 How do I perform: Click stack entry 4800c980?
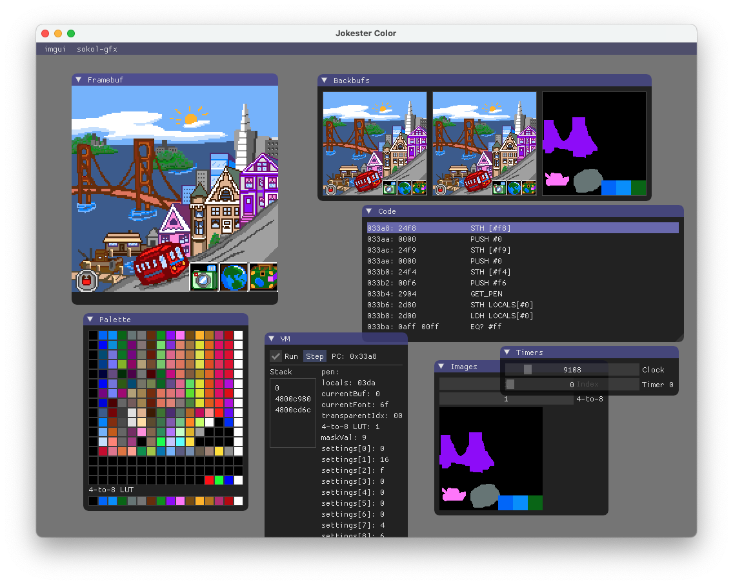(x=293, y=399)
